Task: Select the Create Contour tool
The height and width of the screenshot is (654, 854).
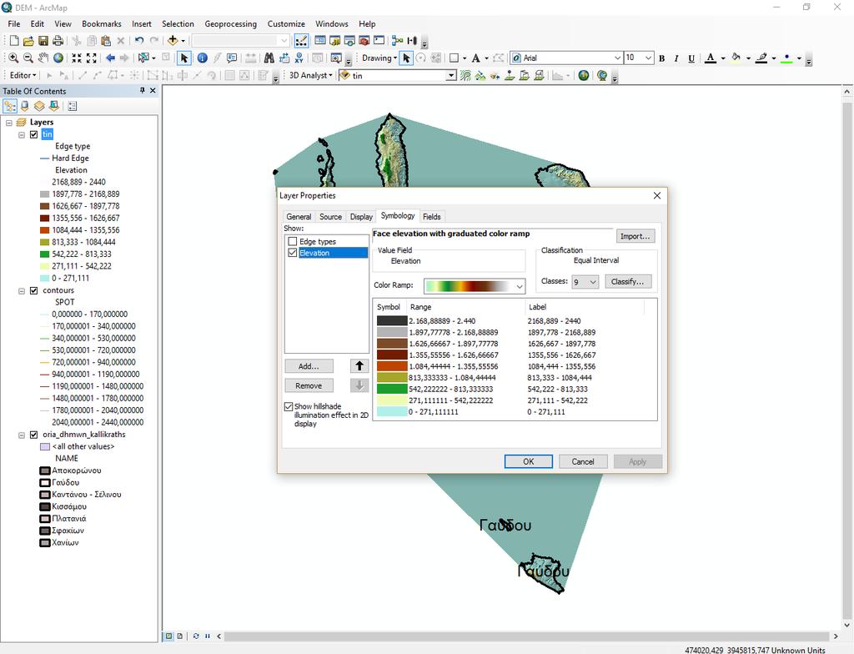Action: coord(465,75)
